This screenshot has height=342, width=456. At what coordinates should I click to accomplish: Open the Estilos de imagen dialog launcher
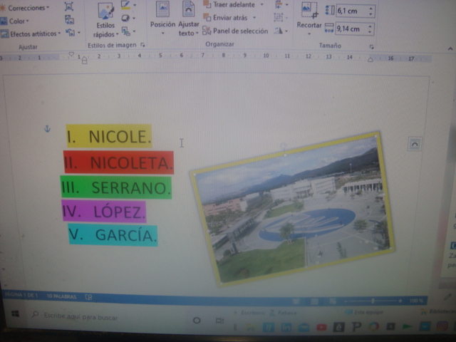pos(142,45)
